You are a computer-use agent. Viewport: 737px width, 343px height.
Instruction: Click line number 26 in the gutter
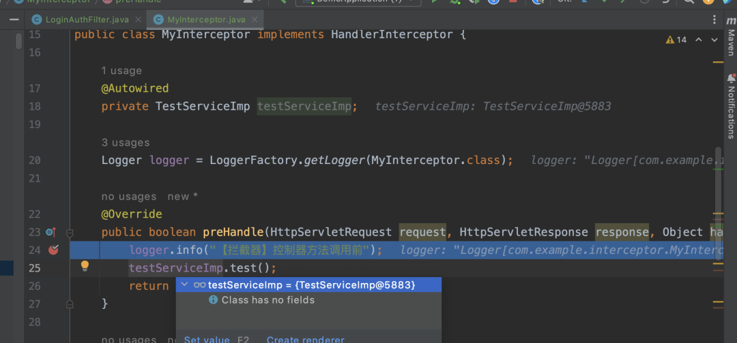click(34, 286)
